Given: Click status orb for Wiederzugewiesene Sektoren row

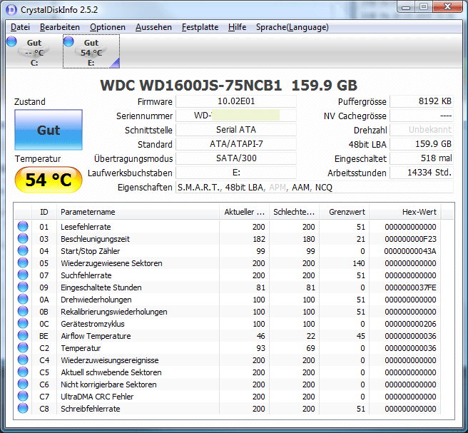Looking at the screenshot, I should click(x=23, y=263).
